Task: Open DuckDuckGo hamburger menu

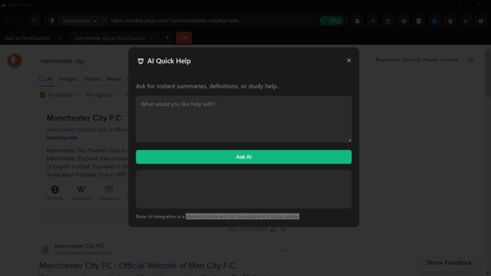Action: point(471,60)
